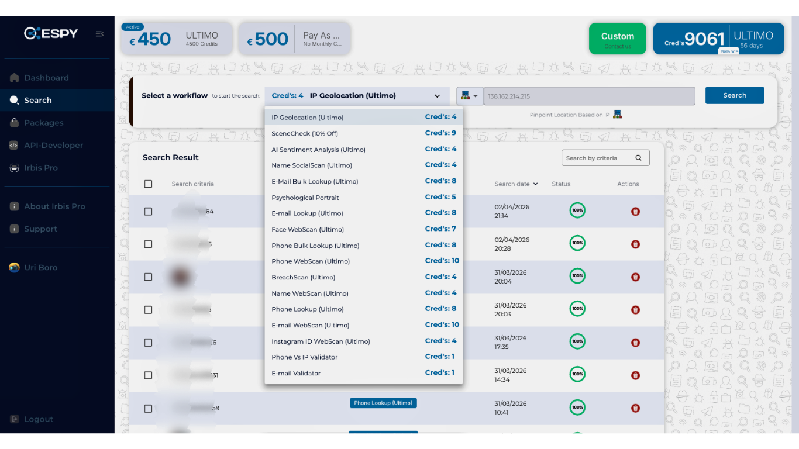Image resolution: width=799 pixels, height=449 pixels.
Task: Collapse the sidebar menu toggle
Action: point(99,34)
